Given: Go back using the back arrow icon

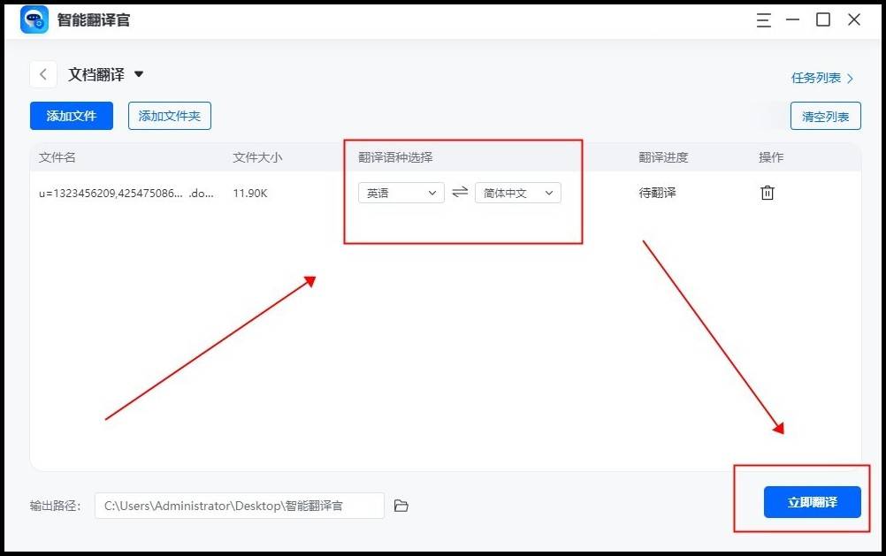Looking at the screenshot, I should click(42, 74).
